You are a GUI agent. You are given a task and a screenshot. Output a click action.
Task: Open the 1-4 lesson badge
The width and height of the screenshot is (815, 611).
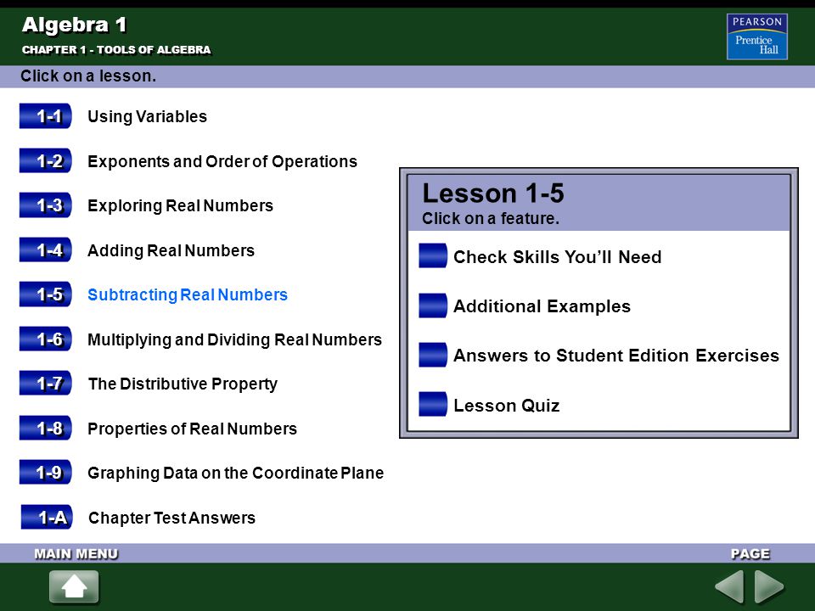45,249
